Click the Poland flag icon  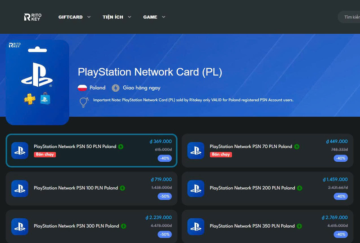tap(82, 88)
